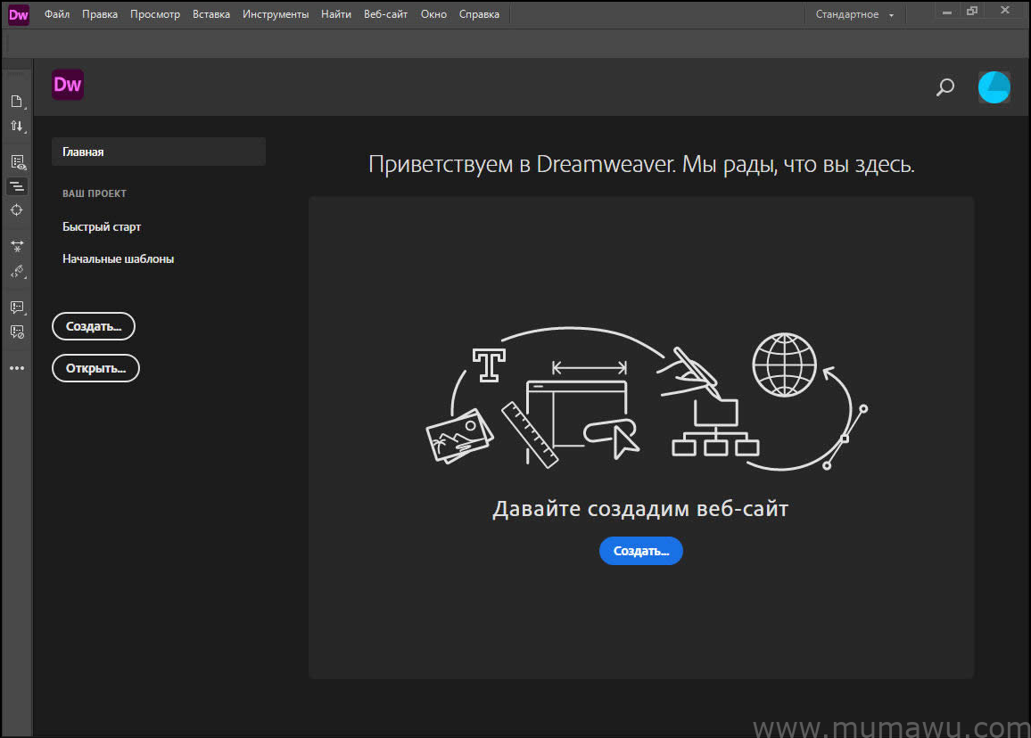Open the Файл menu
The image size is (1031, 738).
(56, 13)
